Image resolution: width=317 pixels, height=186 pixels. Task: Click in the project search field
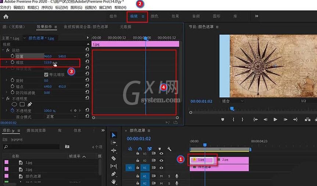click(31, 147)
